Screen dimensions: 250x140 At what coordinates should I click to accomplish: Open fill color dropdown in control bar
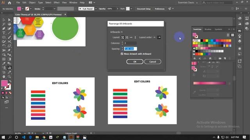tap(23, 9)
